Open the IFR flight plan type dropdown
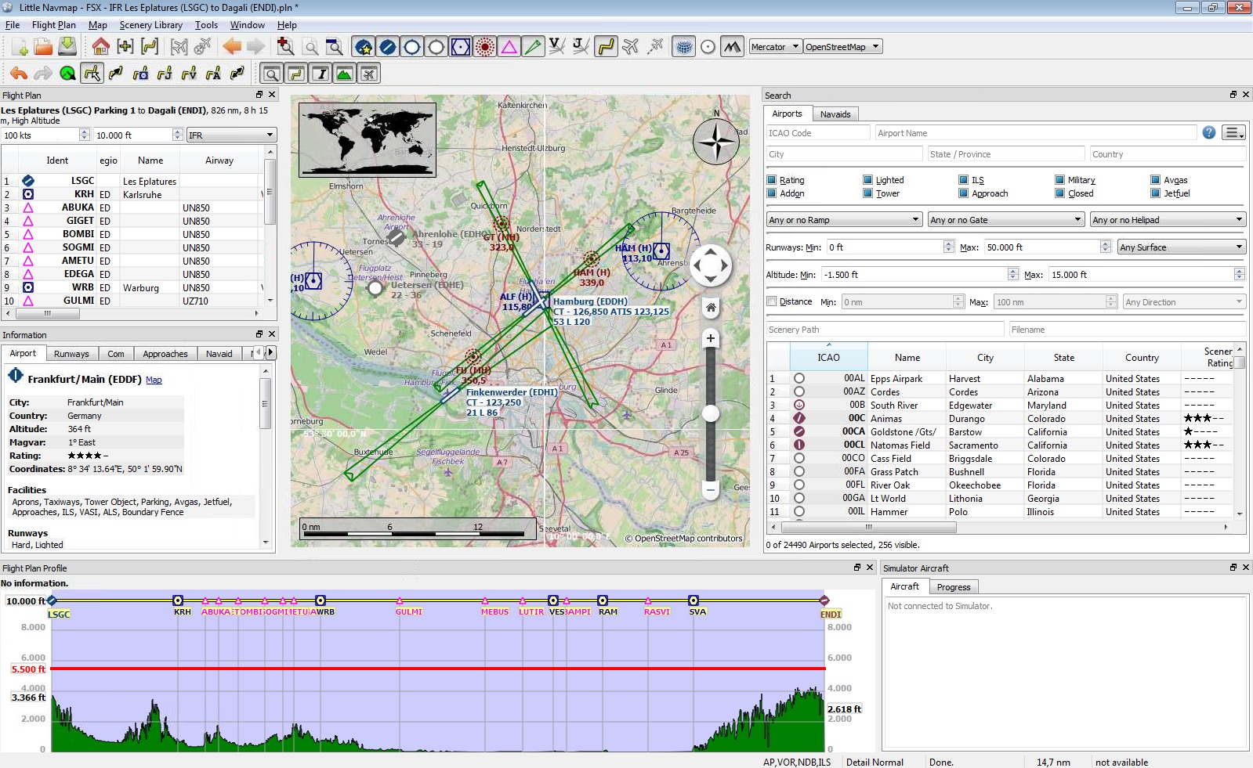This screenshot has height=768, width=1253. pyautogui.click(x=231, y=135)
